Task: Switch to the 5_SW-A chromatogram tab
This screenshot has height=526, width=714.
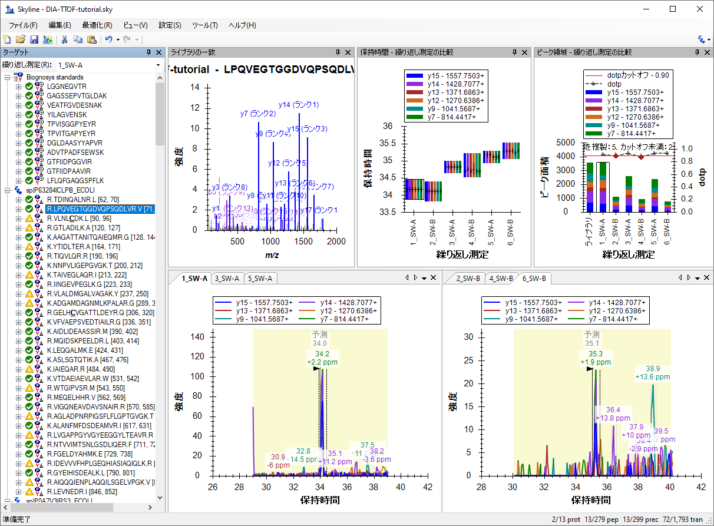Action: pos(260,279)
